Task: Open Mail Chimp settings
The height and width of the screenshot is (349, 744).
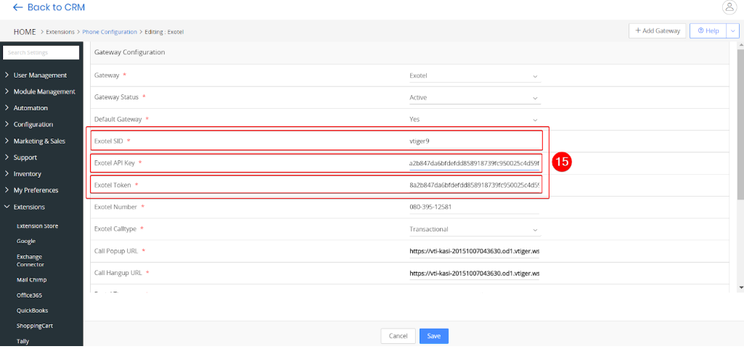Action: (x=32, y=280)
